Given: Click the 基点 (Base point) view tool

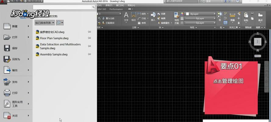Looking at the screenshot, I should click(x=260, y=17).
